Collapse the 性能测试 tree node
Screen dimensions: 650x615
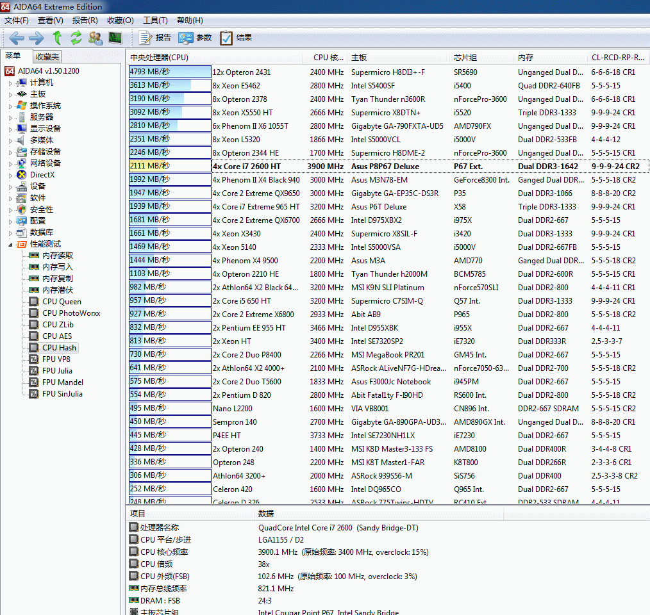click(x=10, y=245)
